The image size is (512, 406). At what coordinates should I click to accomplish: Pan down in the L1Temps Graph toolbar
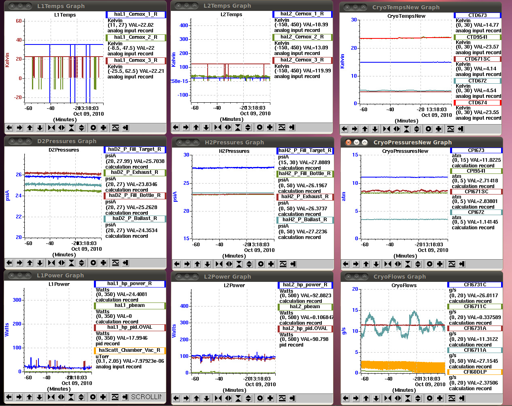[40, 128]
